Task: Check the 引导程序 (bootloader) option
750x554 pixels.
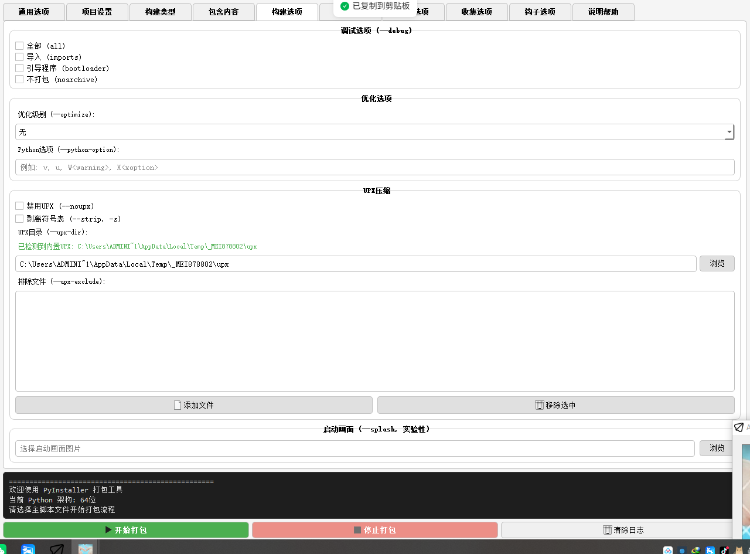Action: [x=19, y=68]
